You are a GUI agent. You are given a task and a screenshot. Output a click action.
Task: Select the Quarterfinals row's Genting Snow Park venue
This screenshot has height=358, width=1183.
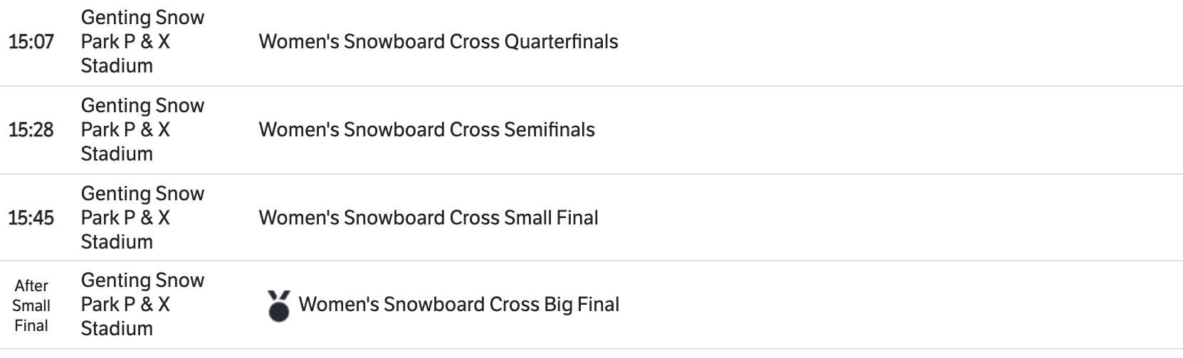(x=142, y=42)
